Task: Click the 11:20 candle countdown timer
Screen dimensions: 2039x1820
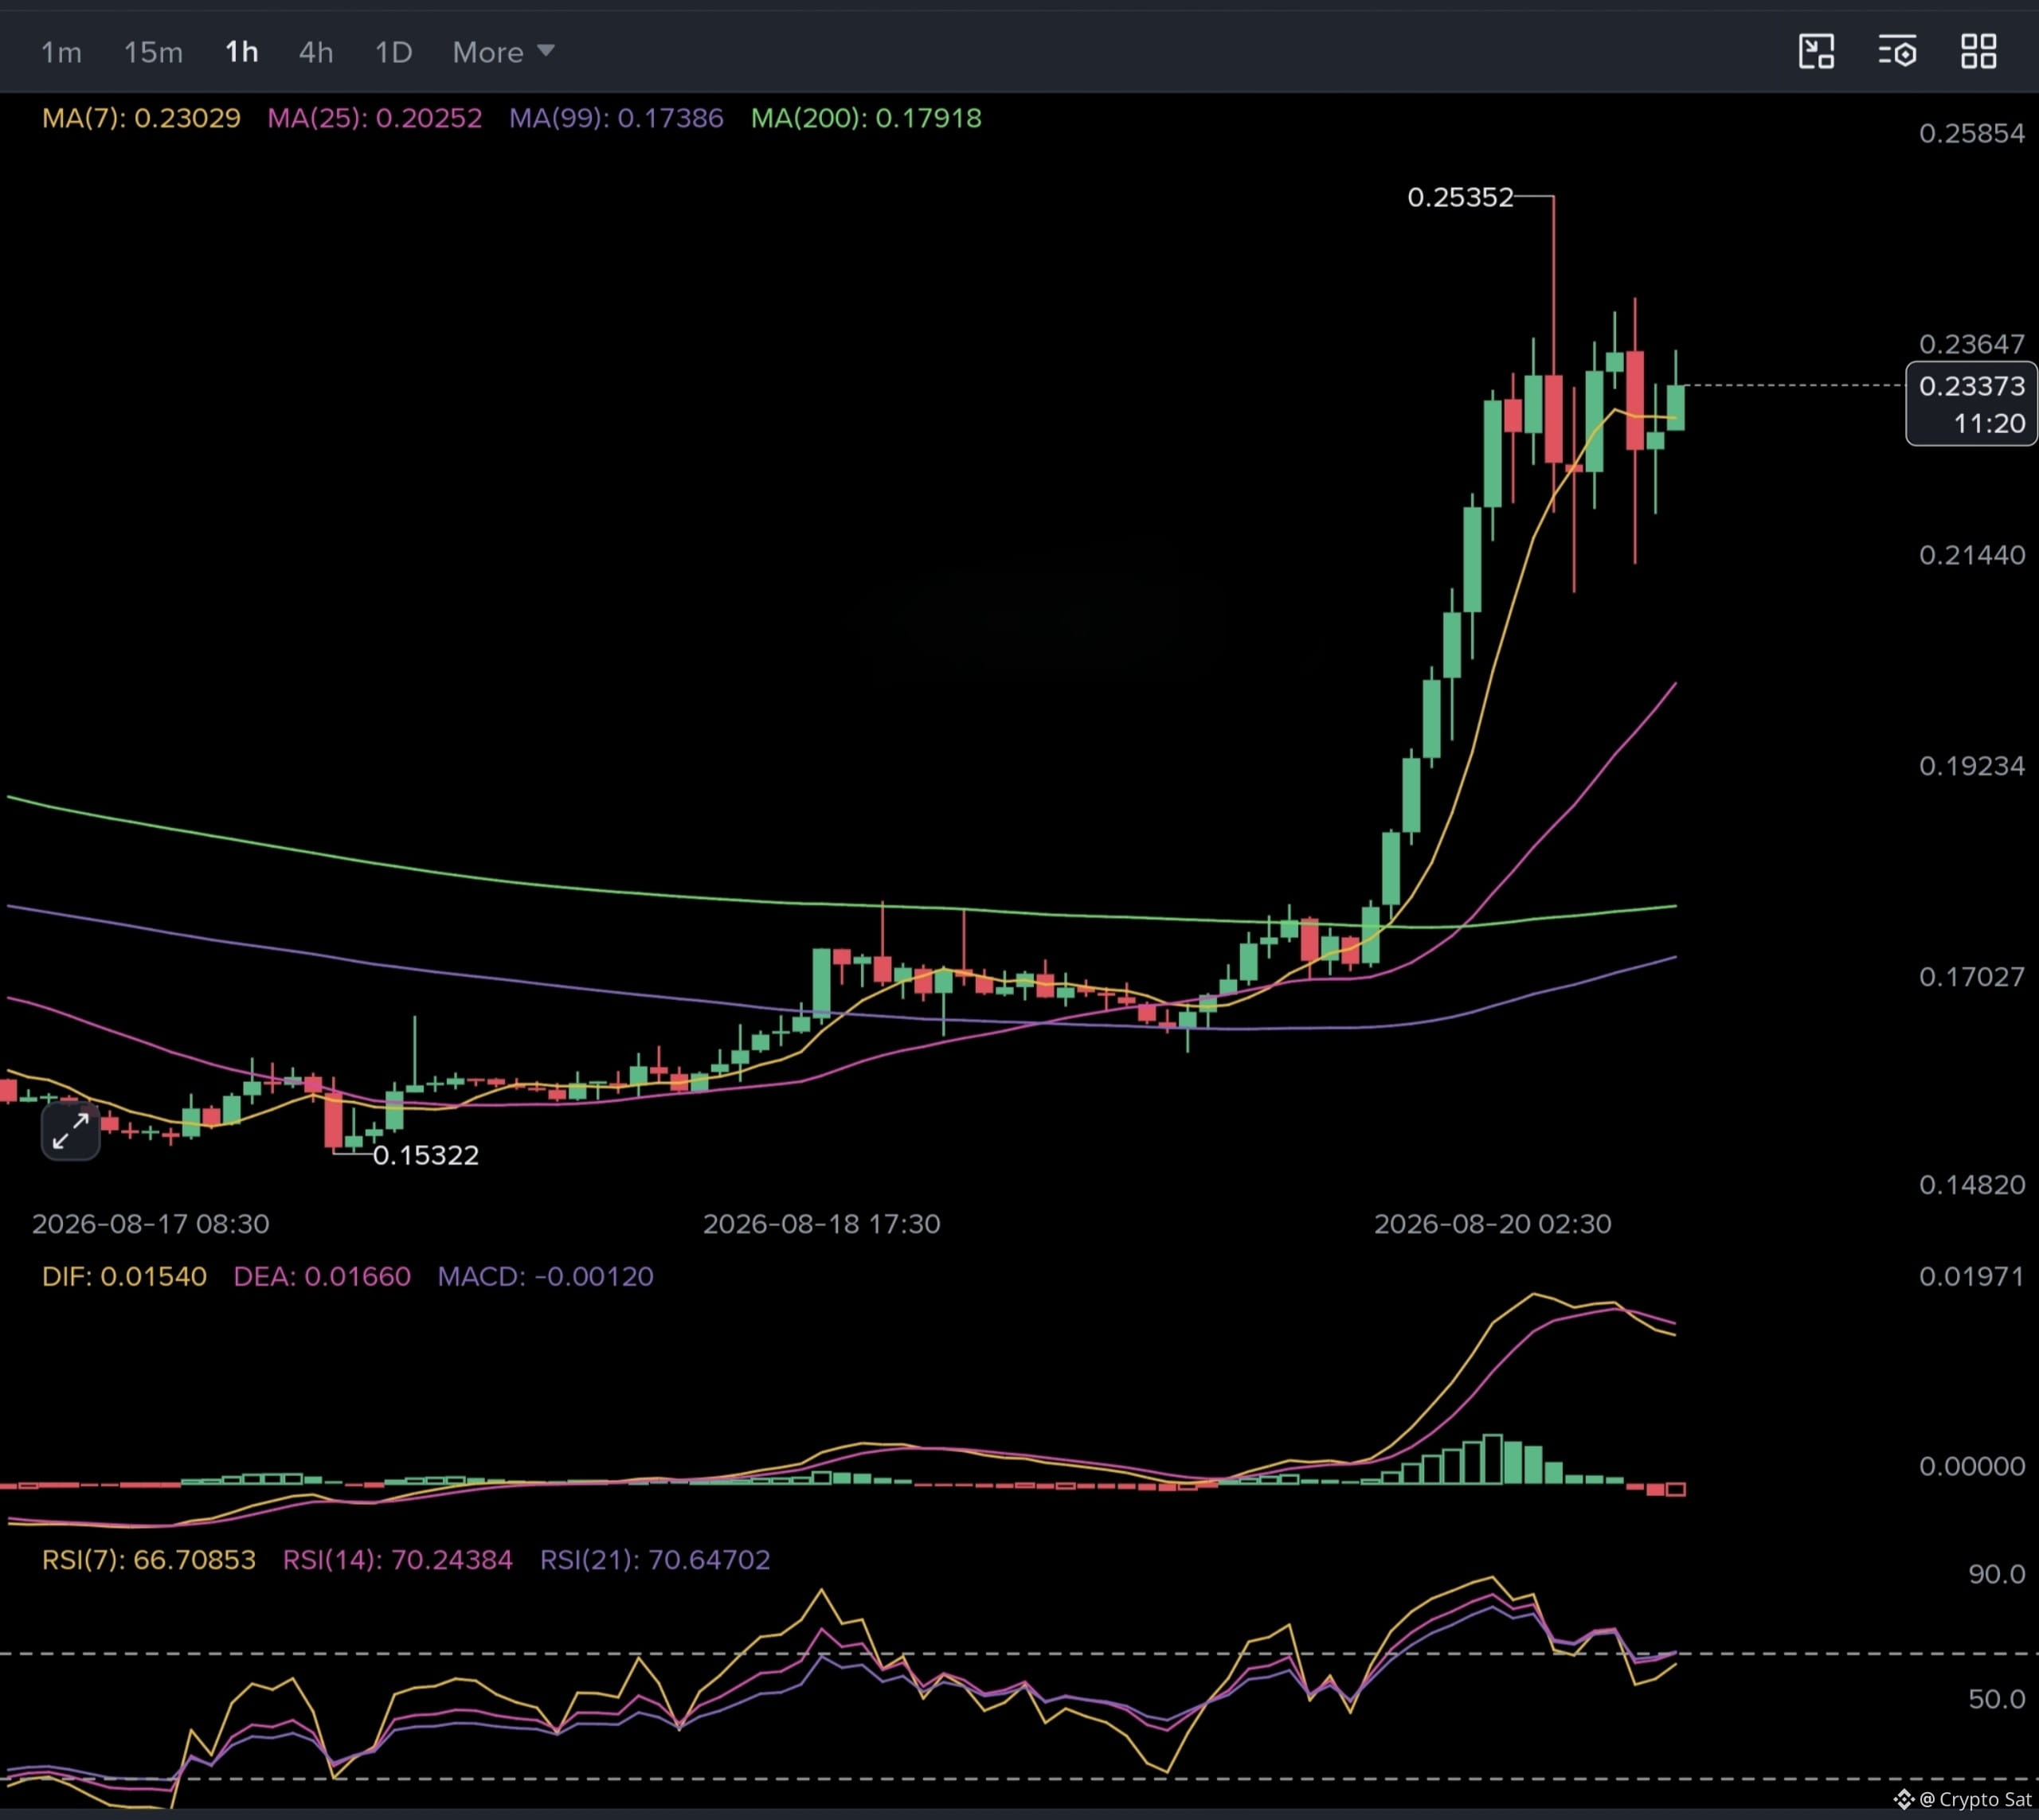Action: [1990, 424]
